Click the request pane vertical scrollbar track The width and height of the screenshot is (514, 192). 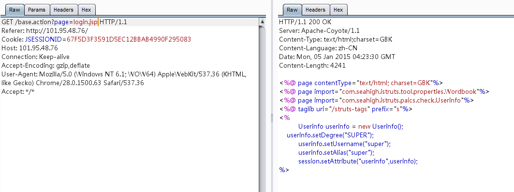click(262, 108)
